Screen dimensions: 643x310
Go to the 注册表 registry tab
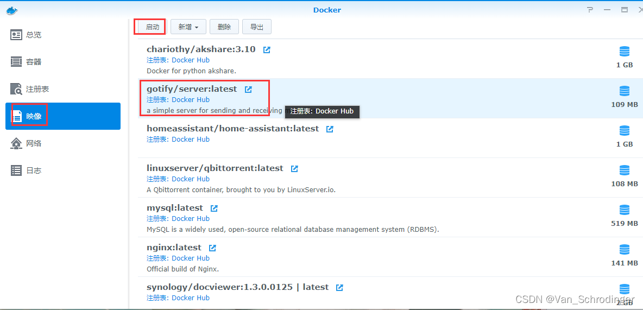point(63,89)
